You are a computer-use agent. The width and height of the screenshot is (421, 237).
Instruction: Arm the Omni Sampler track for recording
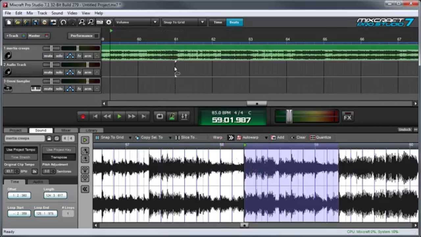[88, 89]
